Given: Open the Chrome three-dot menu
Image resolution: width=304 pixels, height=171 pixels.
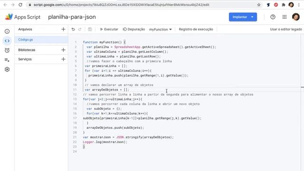Looking at the screenshot, I should pos(299,5).
